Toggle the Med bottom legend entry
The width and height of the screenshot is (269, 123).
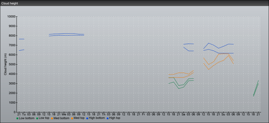tap(60, 118)
